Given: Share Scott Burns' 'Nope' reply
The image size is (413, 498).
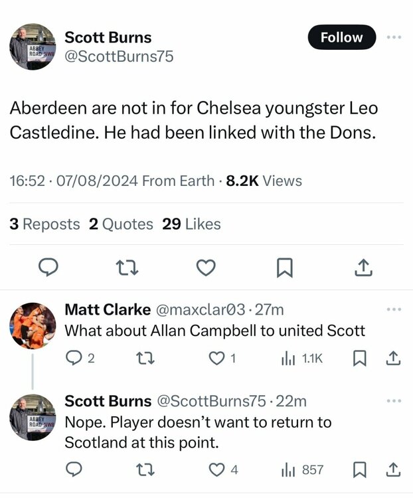Looking at the screenshot, I should pyautogui.click(x=393, y=470).
